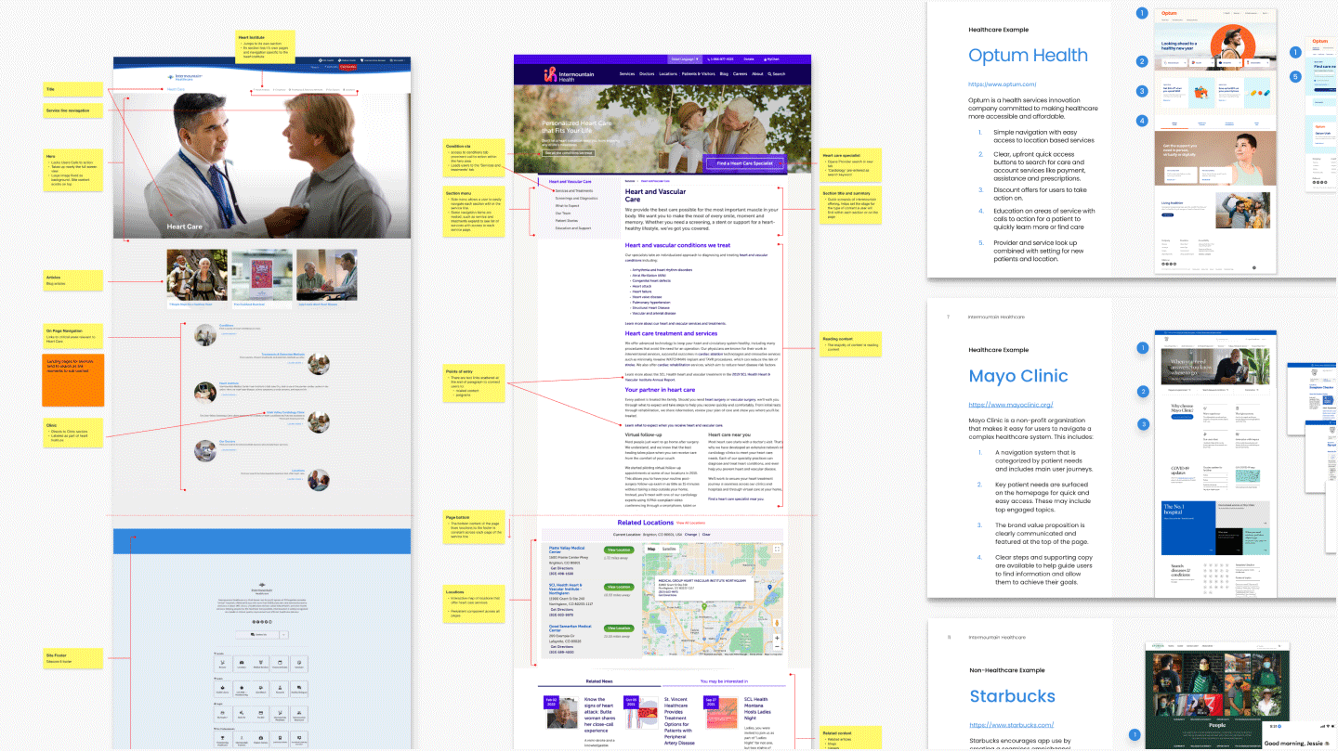Select Screenings and Diagnostics in side menu
Viewport: 1338px width, 751px height.
(576, 198)
